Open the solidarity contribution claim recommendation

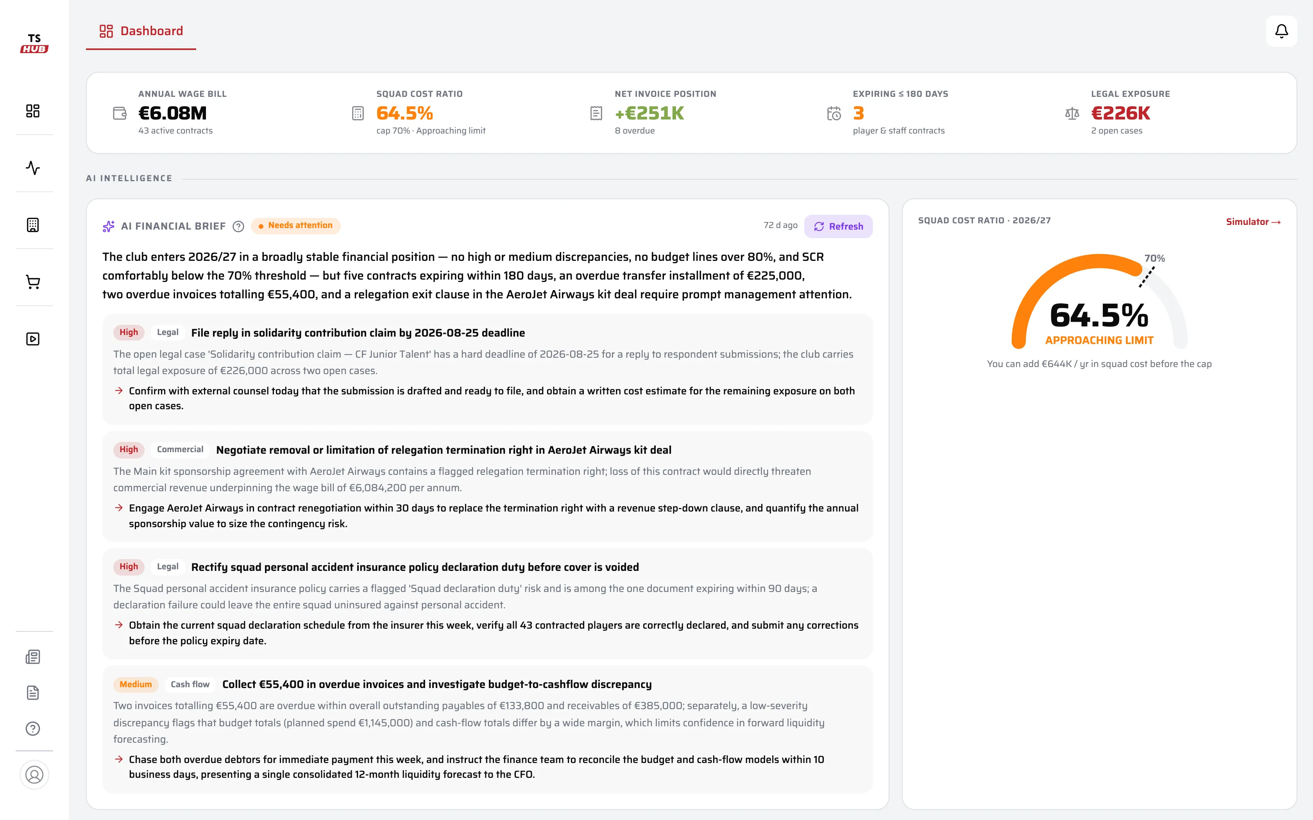pyautogui.click(x=487, y=369)
